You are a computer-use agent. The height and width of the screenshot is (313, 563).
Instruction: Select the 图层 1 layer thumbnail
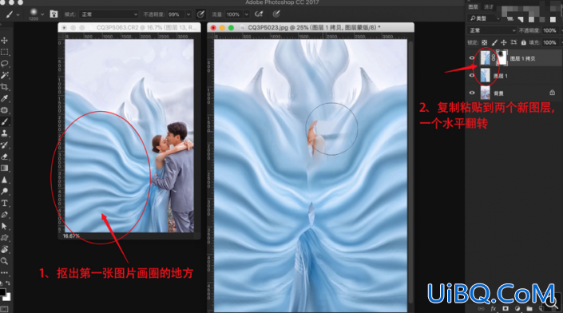tap(485, 75)
